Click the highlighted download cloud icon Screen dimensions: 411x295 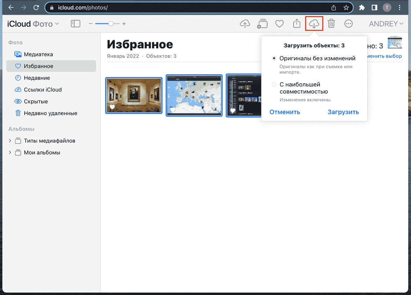[314, 24]
